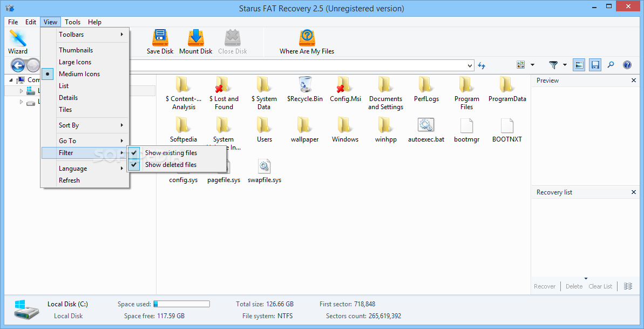The height and width of the screenshot is (329, 644).
Task: Go back with the blue arrow button
Action: [x=18, y=65]
